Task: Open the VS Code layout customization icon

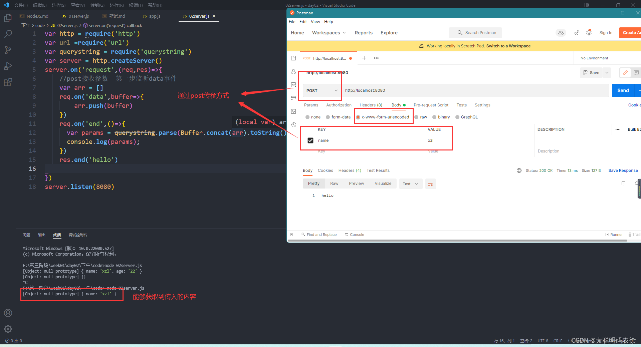Action: (587, 5)
